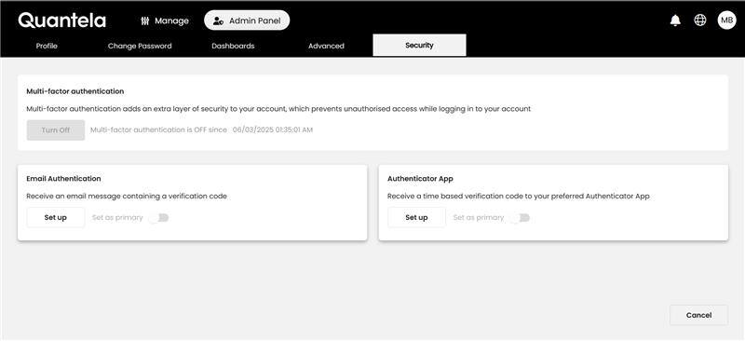Switch to the Advanced tab

[326, 47]
